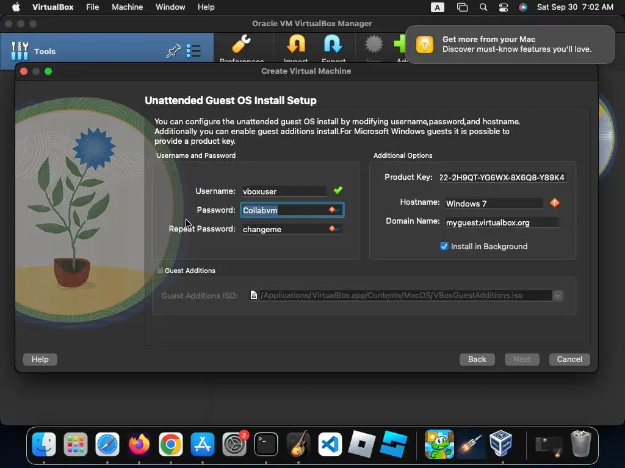625x468 pixels.
Task: Open the VirtualBox application menu
Action: coord(52,7)
